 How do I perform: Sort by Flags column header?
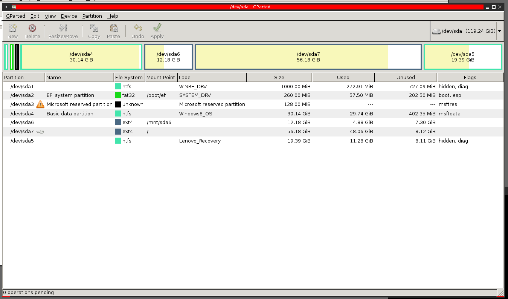[470, 77]
